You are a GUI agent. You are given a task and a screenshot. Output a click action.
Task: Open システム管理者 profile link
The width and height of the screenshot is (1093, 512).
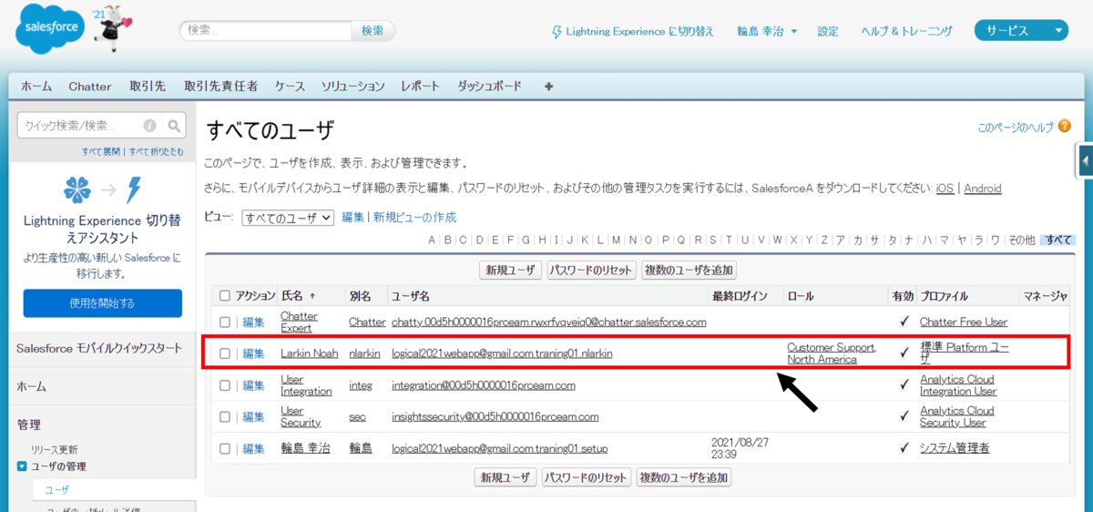(x=955, y=448)
